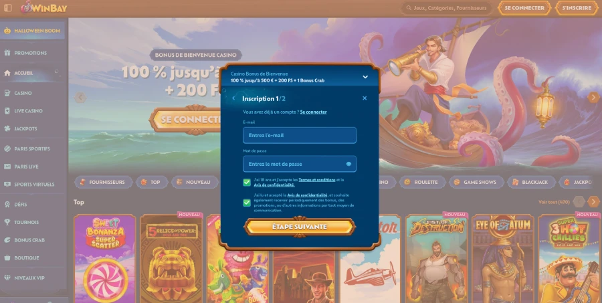Click the search magnifier icon
This screenshot has height=303, width=602.
click(408, 8)
